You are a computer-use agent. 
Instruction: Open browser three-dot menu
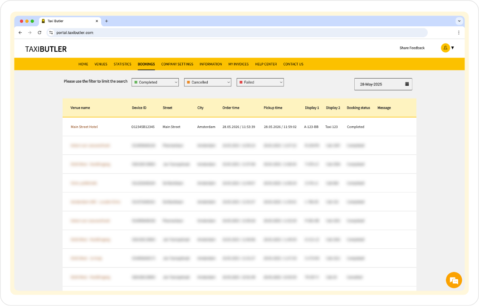coord(459,33)
